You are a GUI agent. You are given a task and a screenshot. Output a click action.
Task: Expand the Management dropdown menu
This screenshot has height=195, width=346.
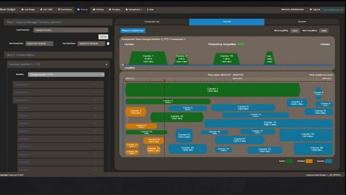[134, 9]
